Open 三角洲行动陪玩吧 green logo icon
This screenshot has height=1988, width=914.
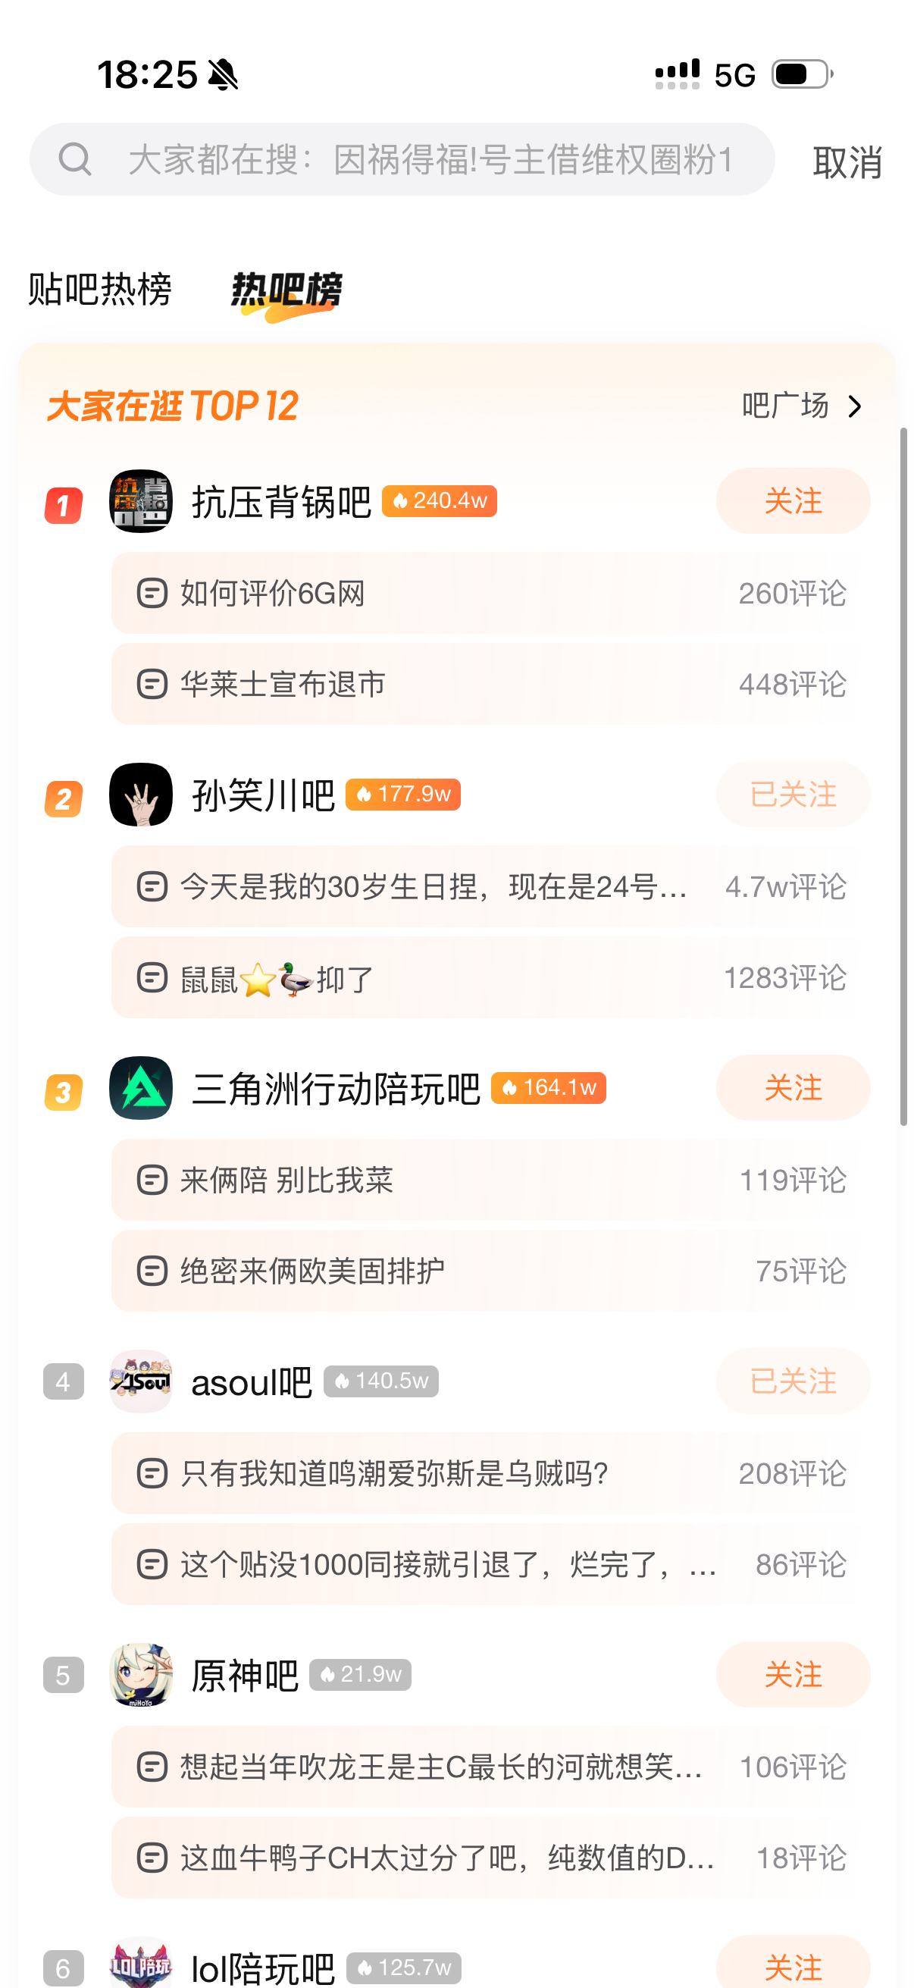point(140,1087)
